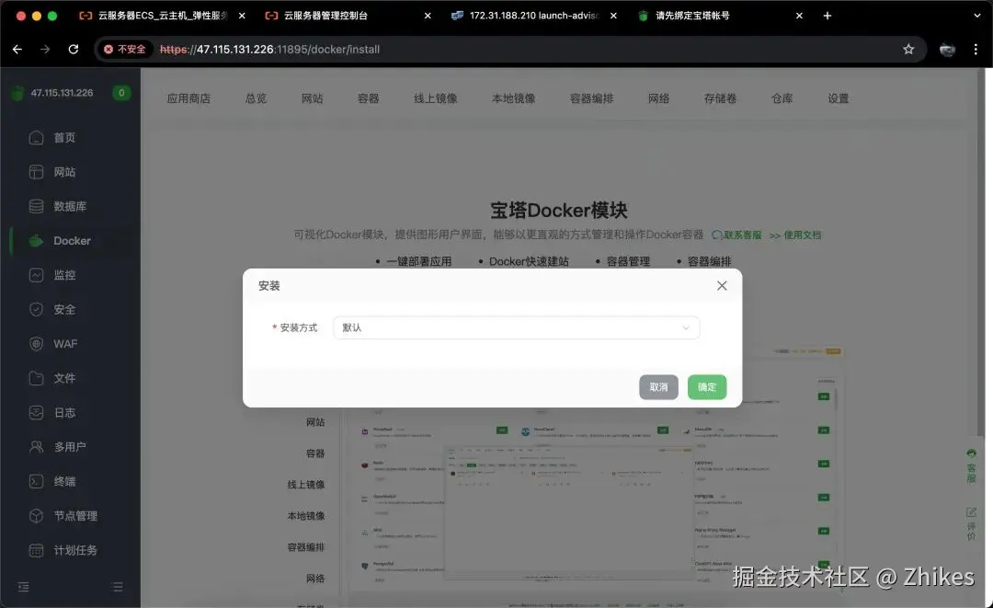993x608 pixels.
Task: Expand the 安装方式 dropdown showing 默认
Action: pos(516,327)
